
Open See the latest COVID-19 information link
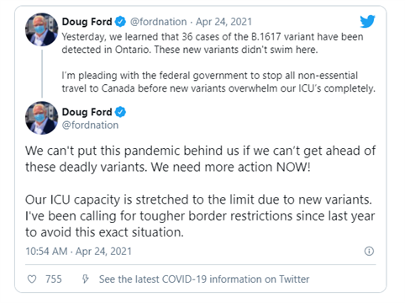pos(204,279)
